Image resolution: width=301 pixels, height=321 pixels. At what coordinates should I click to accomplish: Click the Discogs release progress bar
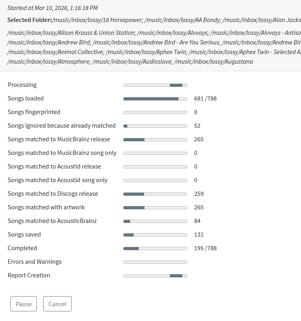[155, 194]
